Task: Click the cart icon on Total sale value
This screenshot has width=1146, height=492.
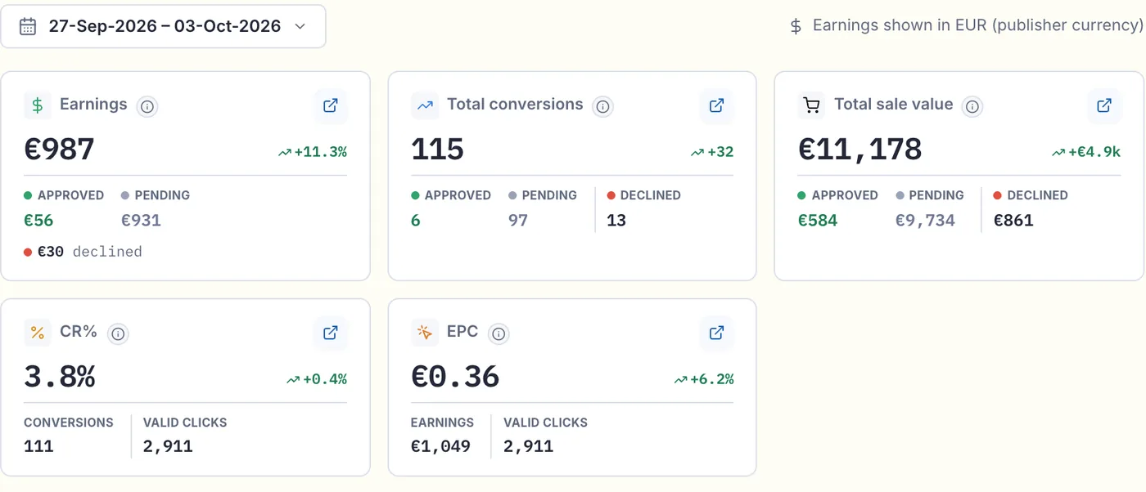Action: click(x=811, y=105)
